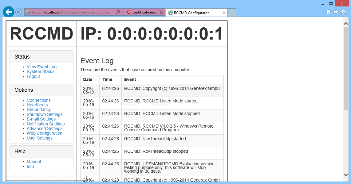Viewport: 351px width, 184px height.
Task: Click the search magnifier in address bar
Action: [x=118, y=12]
